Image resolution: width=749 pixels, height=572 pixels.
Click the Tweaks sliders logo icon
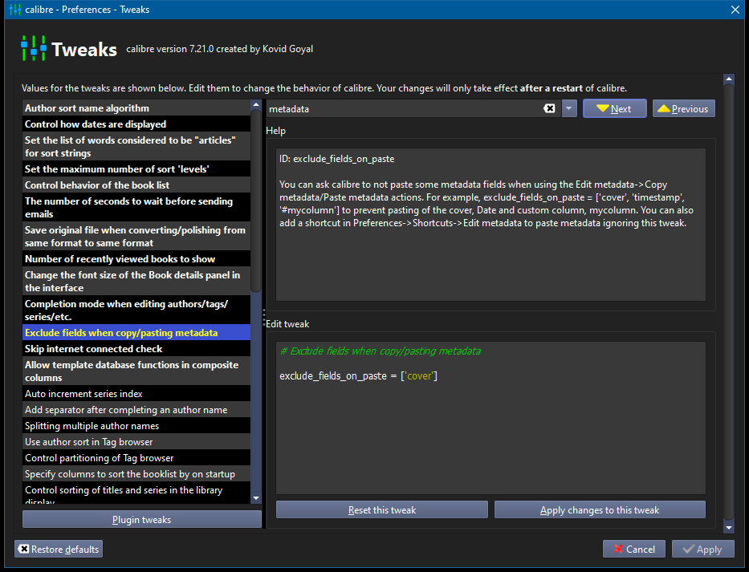[34, 48]
